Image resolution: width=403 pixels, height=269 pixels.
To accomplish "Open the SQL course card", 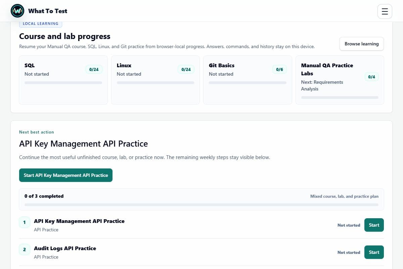I will (x=63, y=80).
